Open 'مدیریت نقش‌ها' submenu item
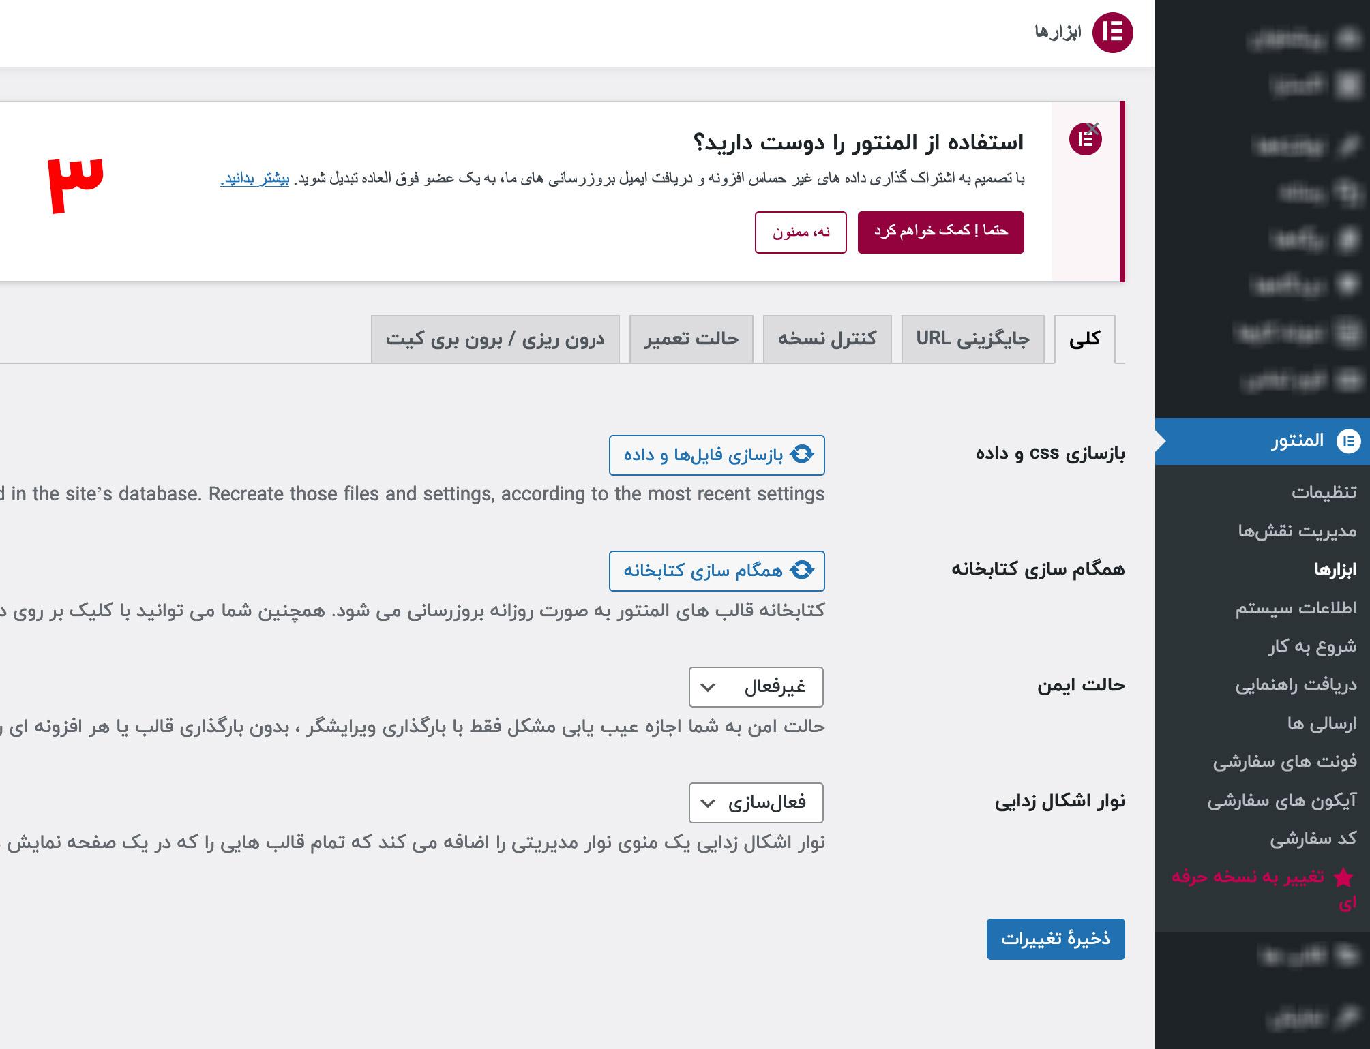This screenshot has height=1049, width=1370. pyautogui.click(x=1298, y=530)
